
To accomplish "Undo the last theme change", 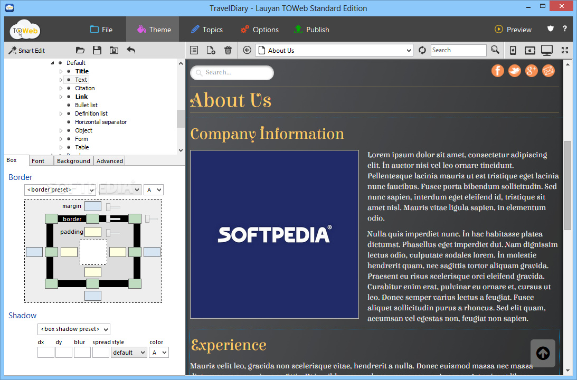I will pyautogui.click(x=131, y=50).
